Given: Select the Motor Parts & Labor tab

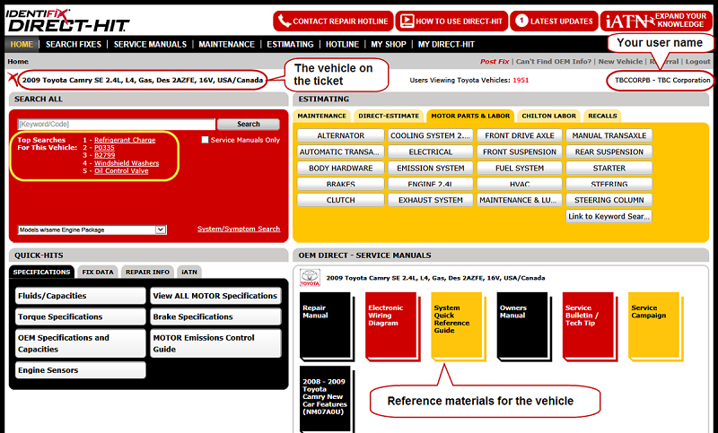Looking at the screenshot, I should 470,117.
